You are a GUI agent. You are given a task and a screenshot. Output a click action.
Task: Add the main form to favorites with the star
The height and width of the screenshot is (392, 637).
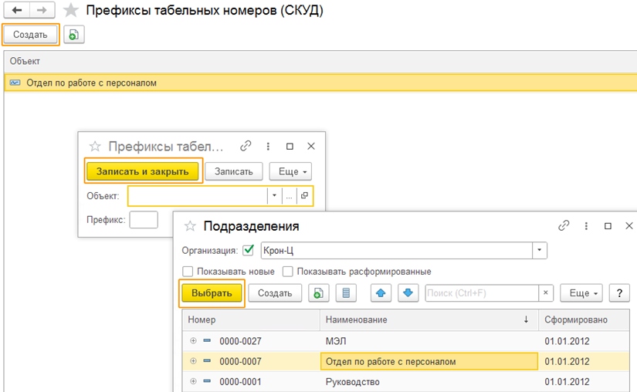tap(71, 11)
